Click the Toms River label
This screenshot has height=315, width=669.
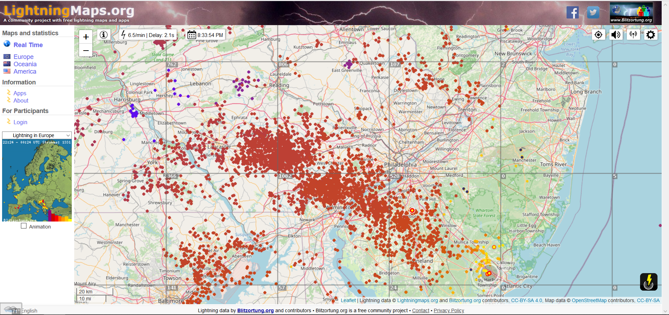pos(553,164)
